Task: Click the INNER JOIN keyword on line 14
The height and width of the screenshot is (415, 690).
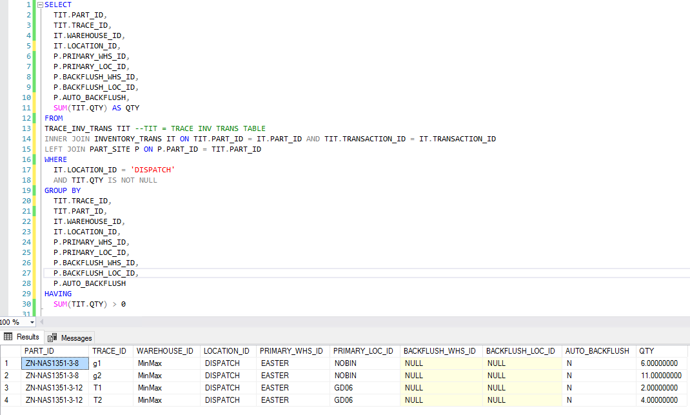Action: (67, 139)
